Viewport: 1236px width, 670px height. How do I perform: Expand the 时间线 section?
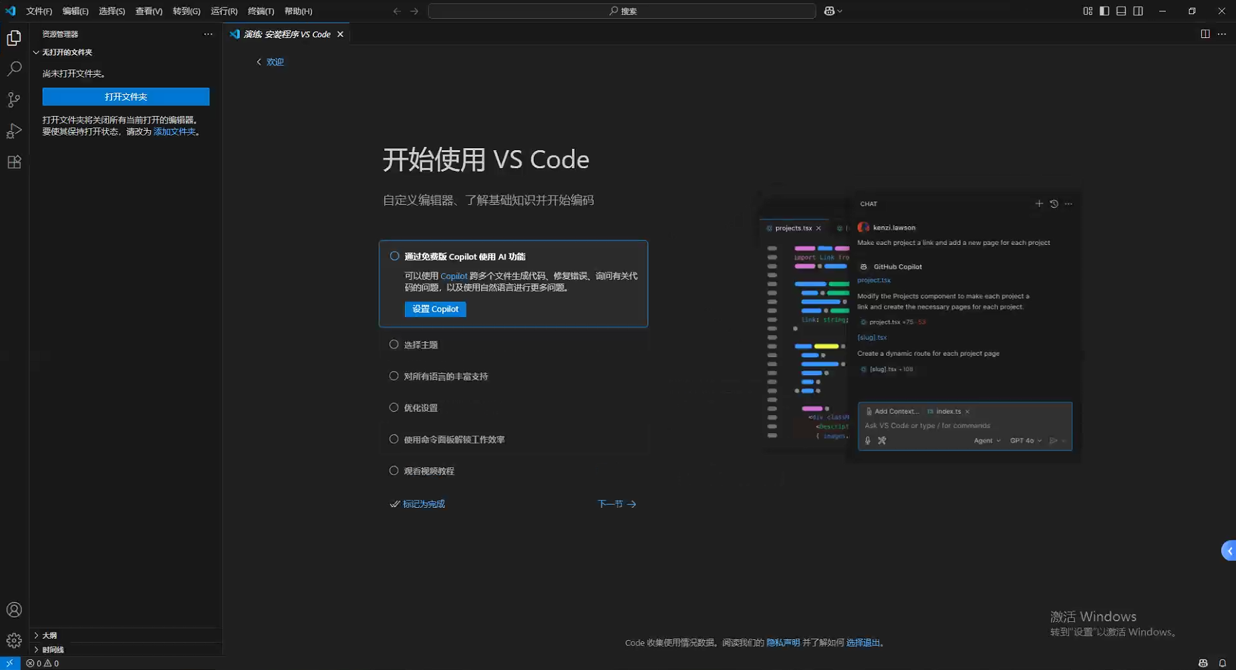51,649
